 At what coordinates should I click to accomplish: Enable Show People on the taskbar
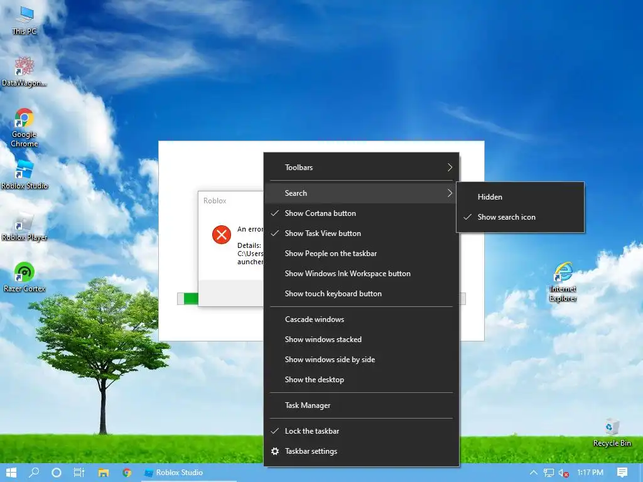[361, 254]
